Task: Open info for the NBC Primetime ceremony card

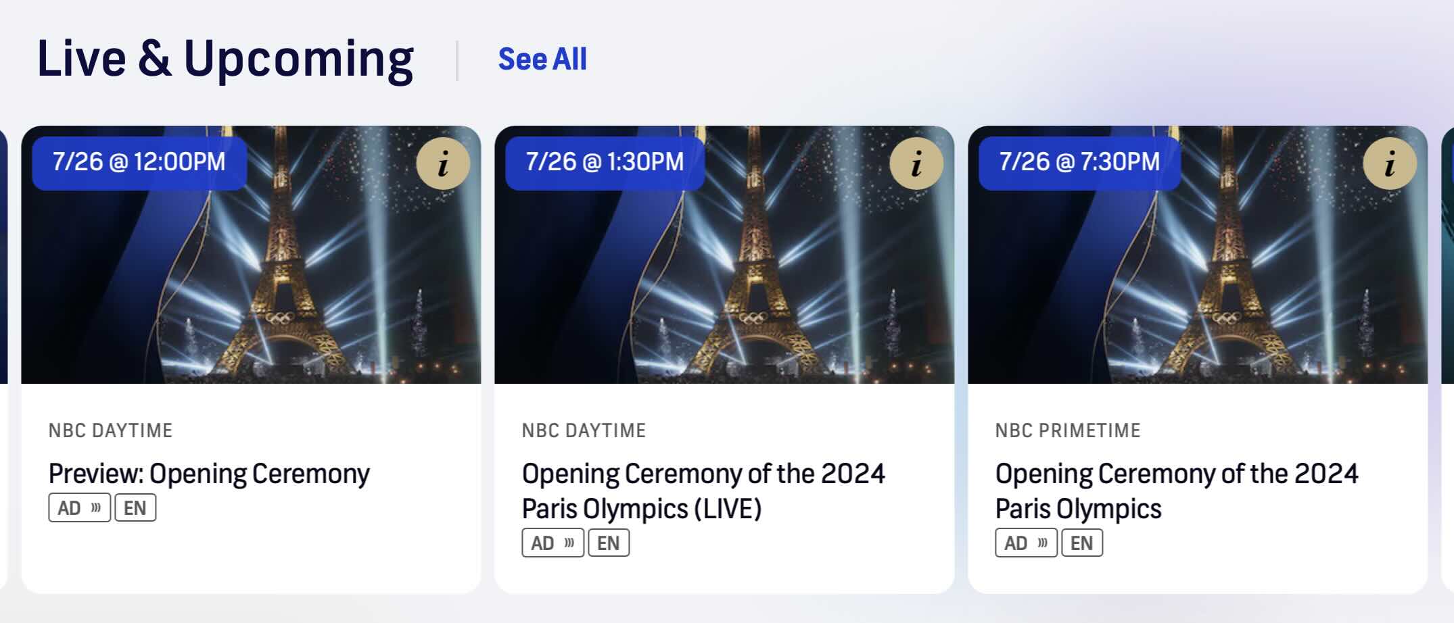Action: pos(1388,162)
